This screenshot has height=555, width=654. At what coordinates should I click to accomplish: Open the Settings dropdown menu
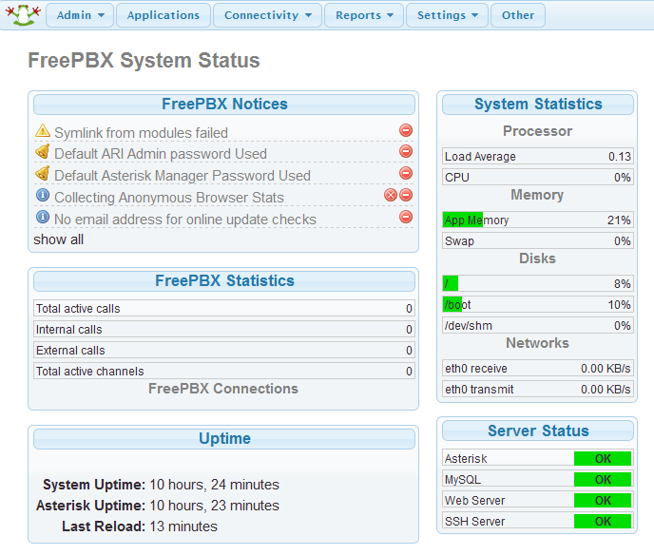click(447, 15)
